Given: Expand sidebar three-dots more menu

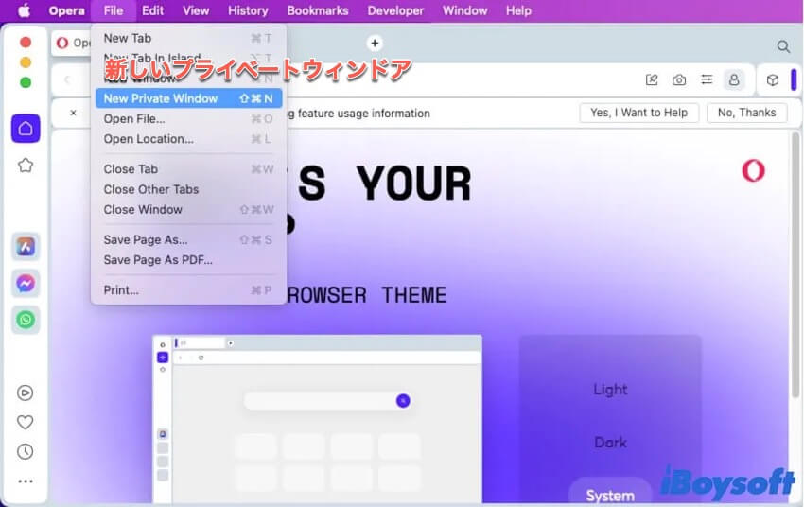Looking at the screenshot, I should (26, 481).
